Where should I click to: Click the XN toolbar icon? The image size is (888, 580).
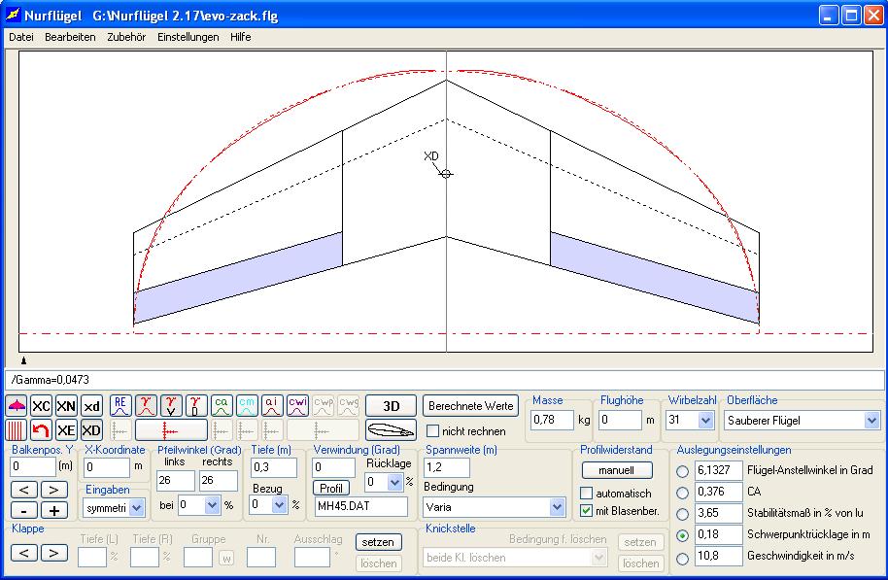(66, 406)
